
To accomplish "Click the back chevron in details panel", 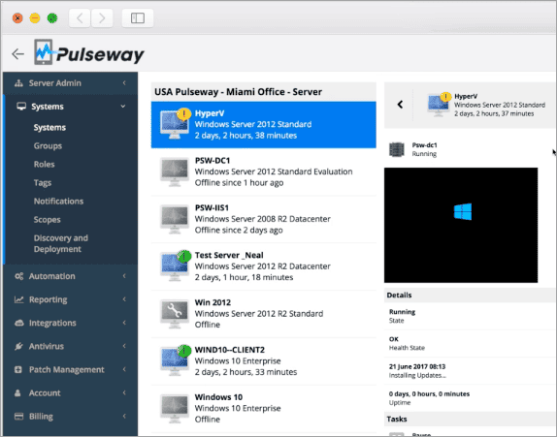I will coord(400,105).
